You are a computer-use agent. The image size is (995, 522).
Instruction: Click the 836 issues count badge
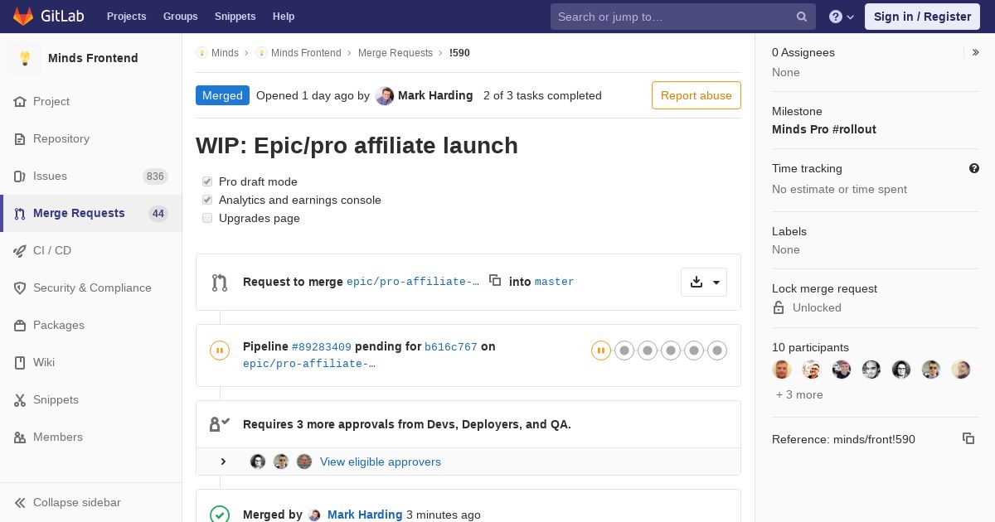pyautogui.click(x=155, y=176)
